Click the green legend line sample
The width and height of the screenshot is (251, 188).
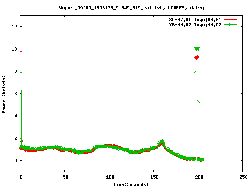[231, 24]
